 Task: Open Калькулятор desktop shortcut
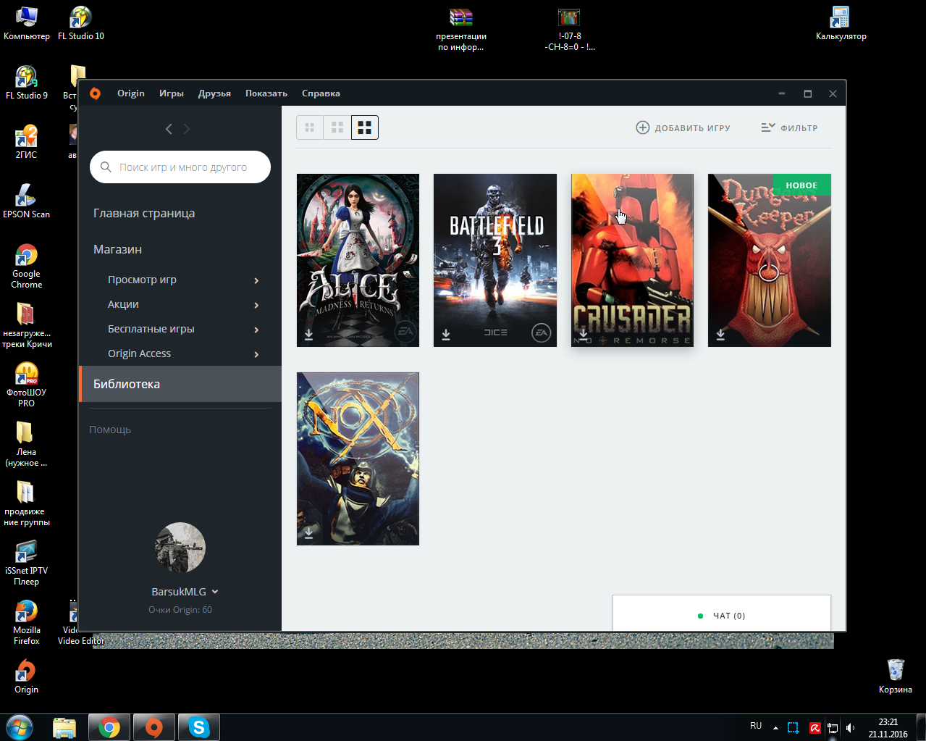(841, 23)
